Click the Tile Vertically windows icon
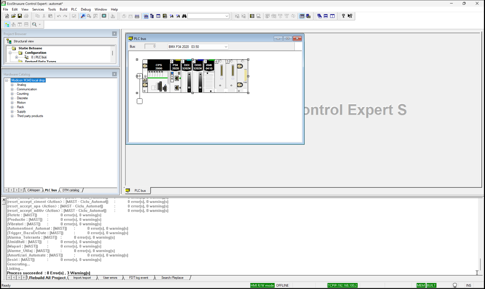The height and width of the screenshot is (289, 485). 332,16
